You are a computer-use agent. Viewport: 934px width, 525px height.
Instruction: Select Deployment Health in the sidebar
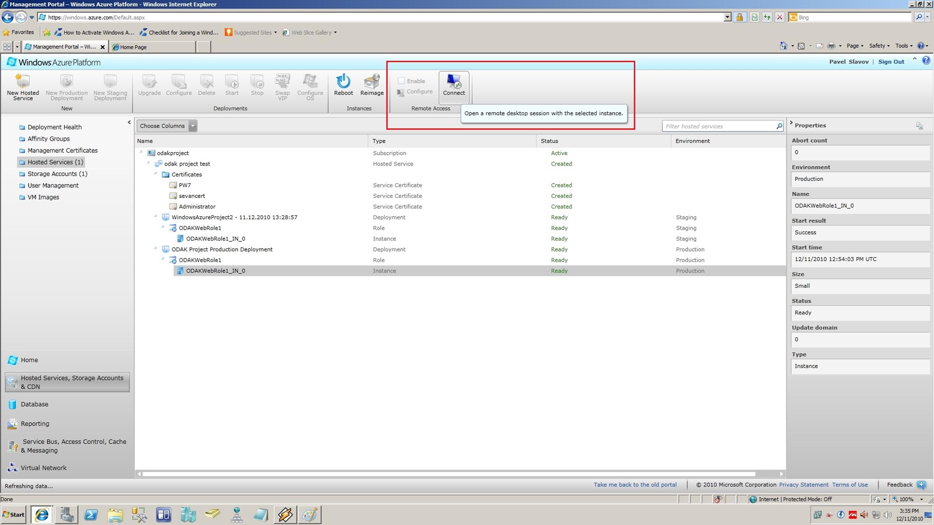[54, 127]
